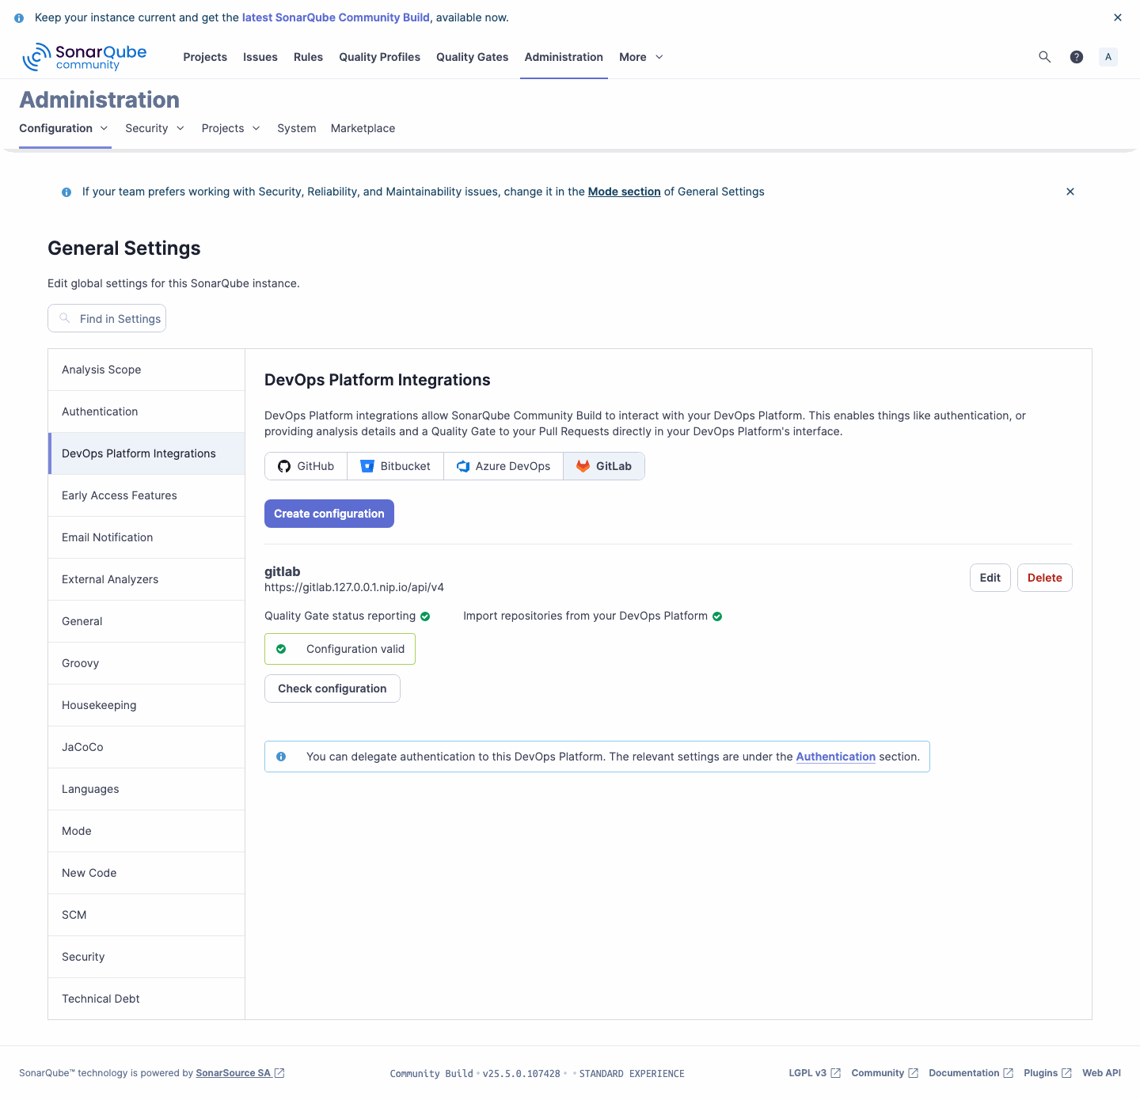Select Authentication in settings sidebar
Viewport: 1140px width, 1100px height.
point(146,412)
